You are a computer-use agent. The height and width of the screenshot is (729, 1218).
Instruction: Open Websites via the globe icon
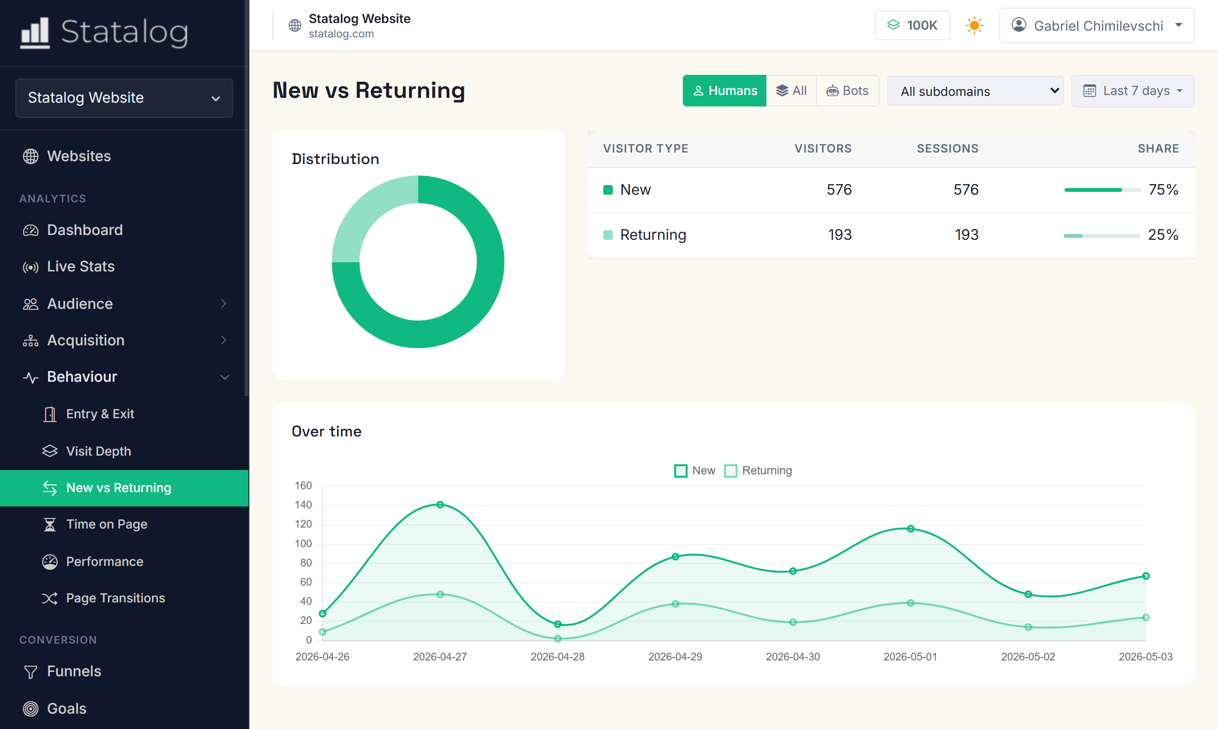coord(31,156)
